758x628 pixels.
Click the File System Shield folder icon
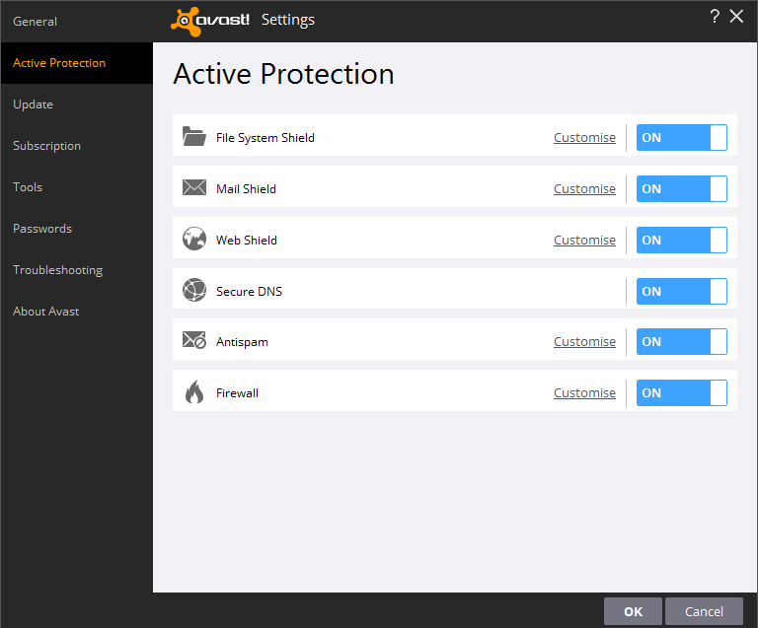point(193,137)
